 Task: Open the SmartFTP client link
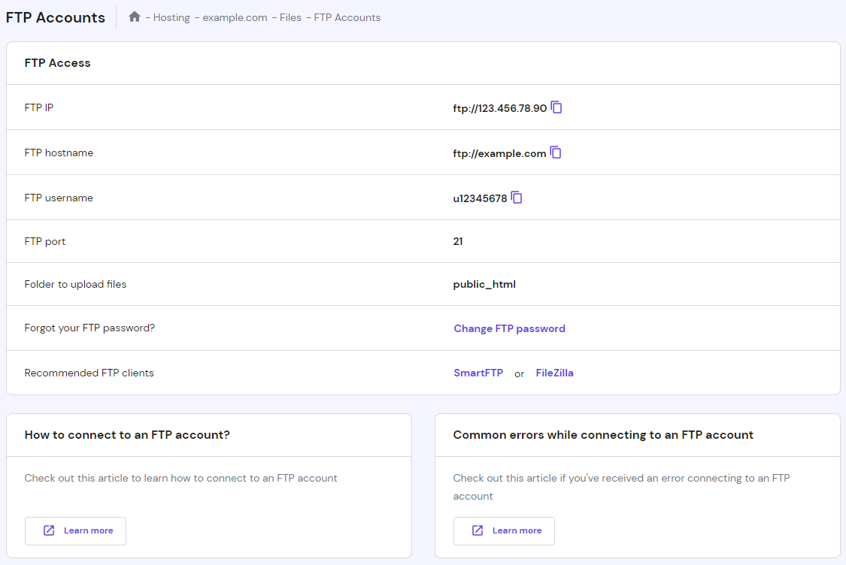click(478, 373)
